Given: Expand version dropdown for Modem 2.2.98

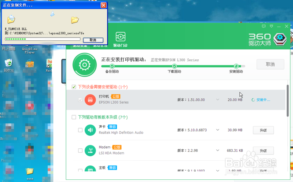Looking at the screenshot, I should click(218, 150).
